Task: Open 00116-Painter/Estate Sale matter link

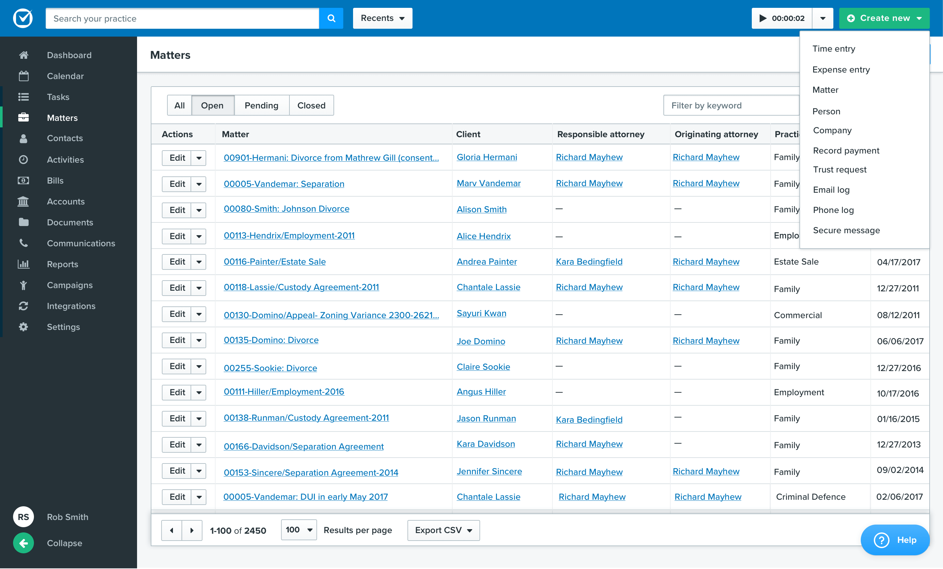Action: point(274,262)
